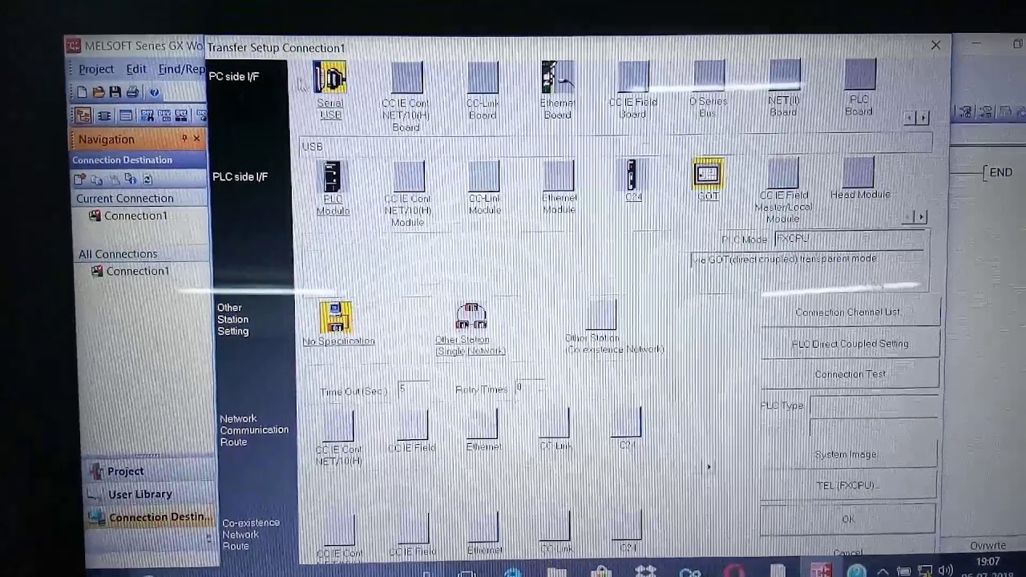Click PLC Direct Coupled Setting button
This screenshot has height=577, width=1026.
coord(849,344)
